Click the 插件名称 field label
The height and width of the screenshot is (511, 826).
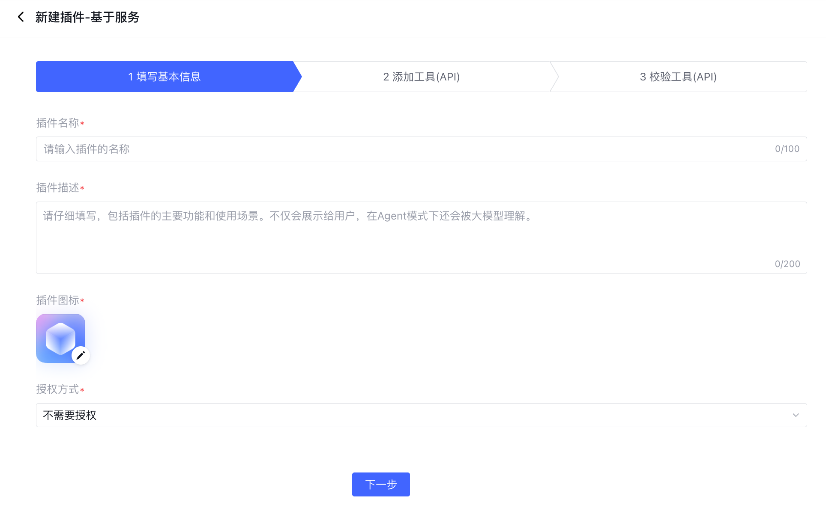coord(57,123)
